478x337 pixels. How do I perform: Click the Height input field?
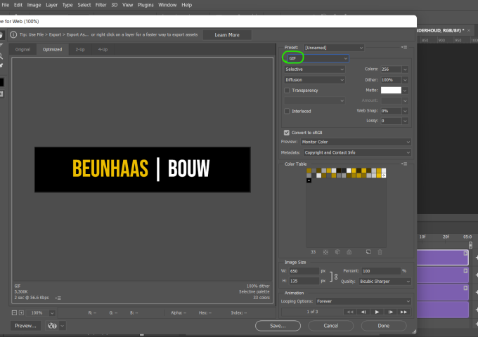point(304,281)
